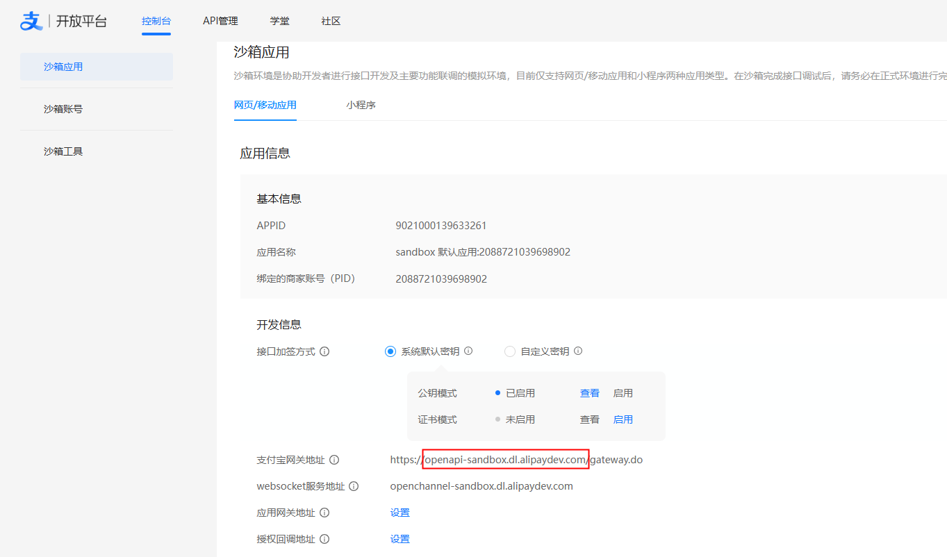947x557 pixels.
Task: Open 社区 in top navigation
Action: (331, 21)
